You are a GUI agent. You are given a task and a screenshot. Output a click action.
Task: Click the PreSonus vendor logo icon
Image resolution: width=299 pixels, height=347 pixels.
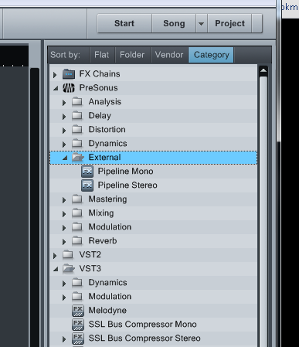click(69, 88)
